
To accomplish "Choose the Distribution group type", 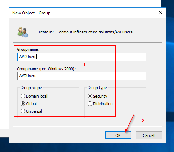I will 90,104.
